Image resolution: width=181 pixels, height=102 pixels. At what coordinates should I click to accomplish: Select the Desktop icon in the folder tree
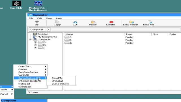[x=35, y=34]
